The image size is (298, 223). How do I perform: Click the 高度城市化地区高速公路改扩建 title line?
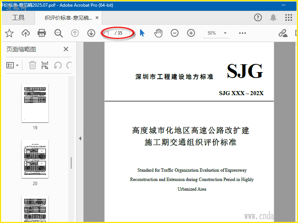tap(191, 130)
